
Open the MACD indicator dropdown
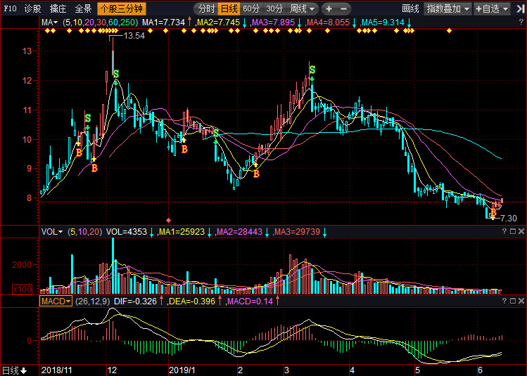point(56,301)
